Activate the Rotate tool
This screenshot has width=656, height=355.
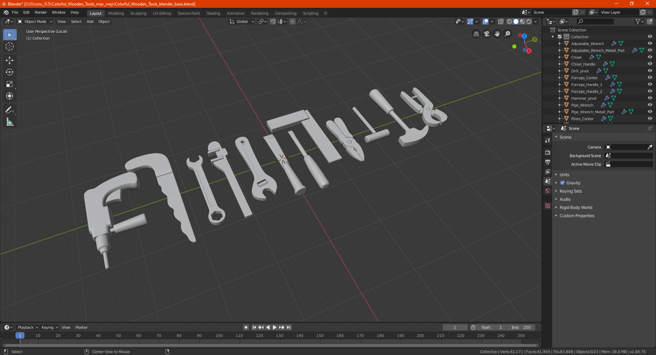coord(10,72)
